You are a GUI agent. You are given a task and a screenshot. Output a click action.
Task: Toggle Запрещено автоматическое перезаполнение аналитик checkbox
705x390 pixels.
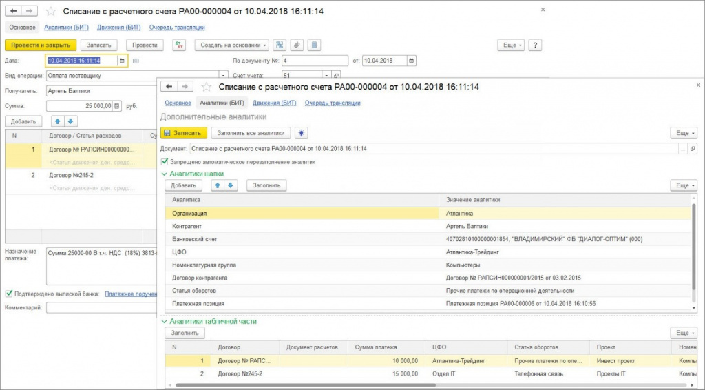point(165,161)
